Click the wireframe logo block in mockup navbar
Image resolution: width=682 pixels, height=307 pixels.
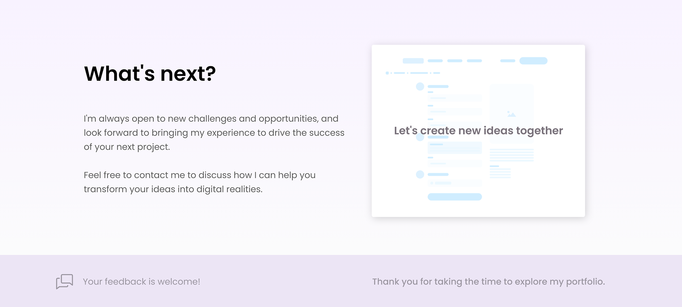413,61
